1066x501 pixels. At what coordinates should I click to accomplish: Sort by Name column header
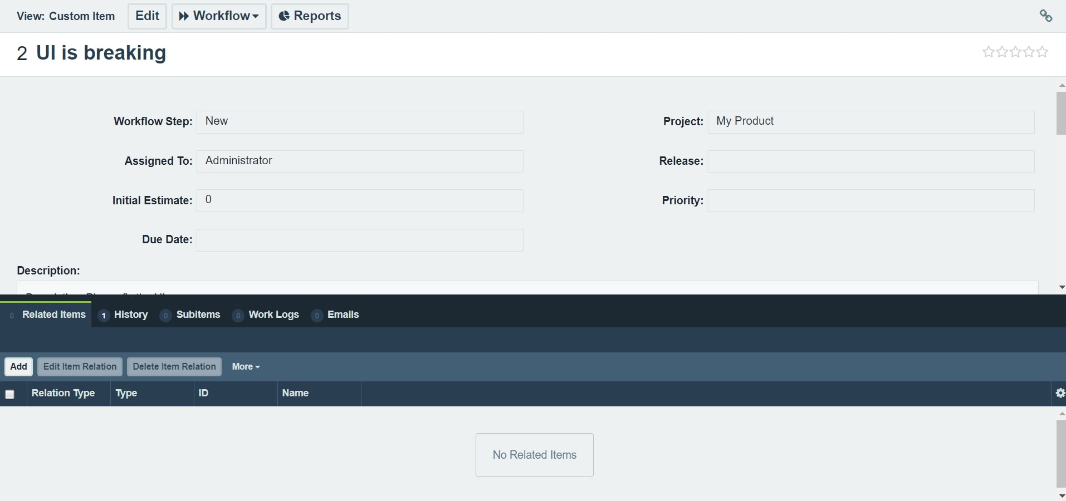pos(319,393)
